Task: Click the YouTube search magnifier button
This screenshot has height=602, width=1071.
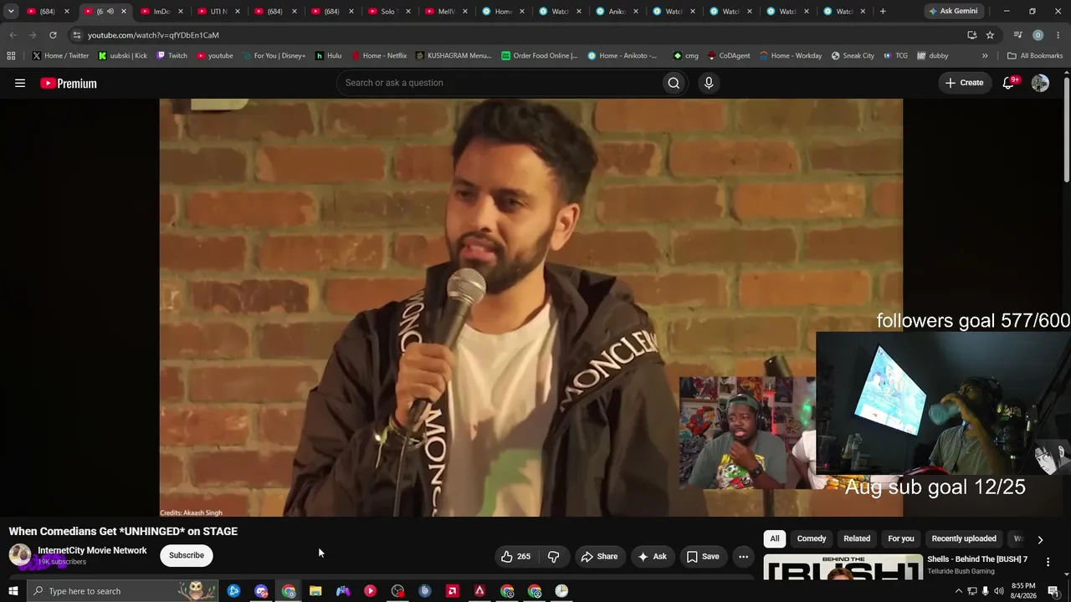Action: pyautogui.click(x=674, y=83)
